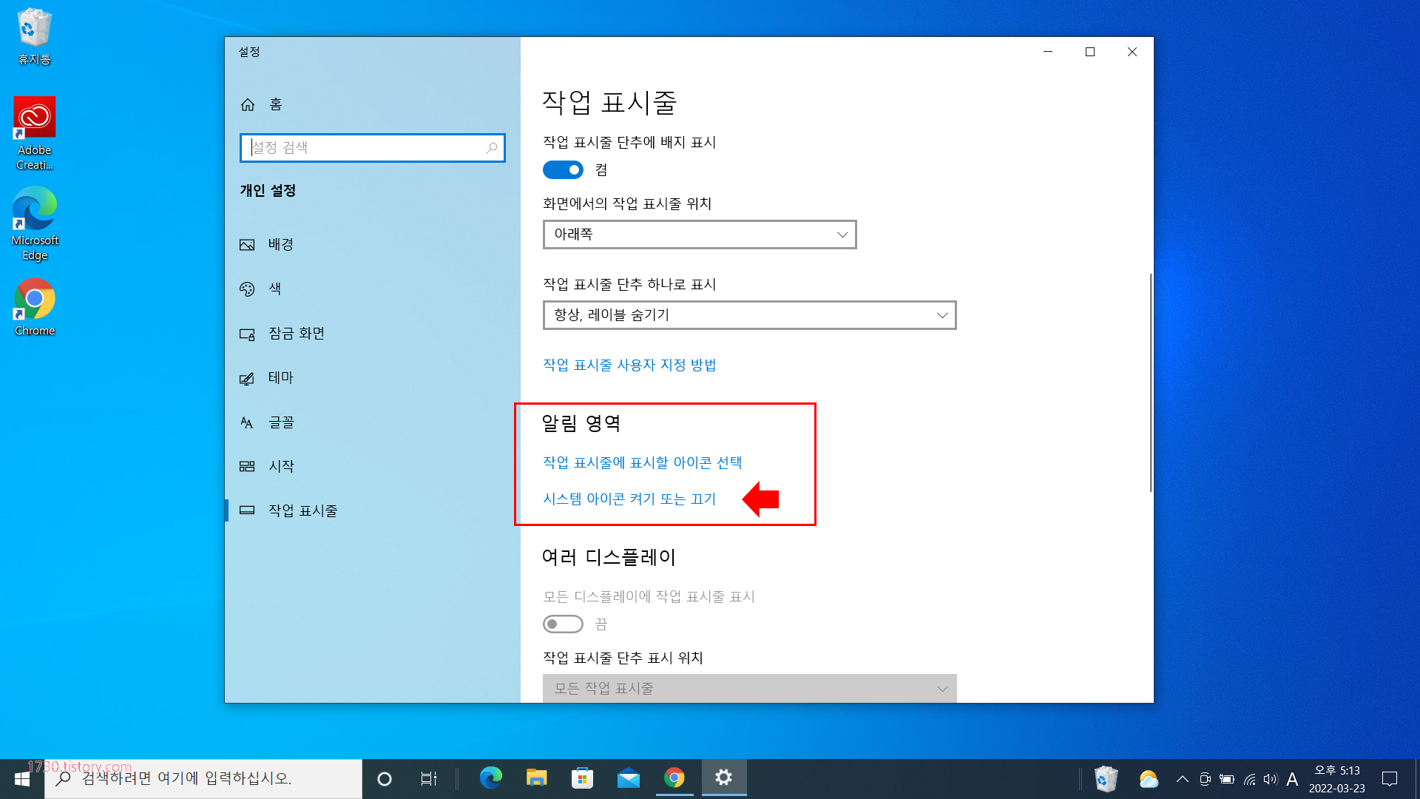
Task: Open 시작 (Start) settings
Action: point(281,466)
